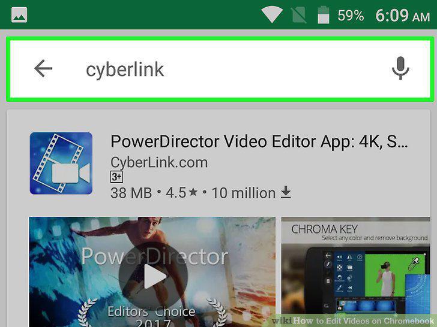This screenshot has width=437, height=327.
Task: Tap the 6:09 AM clock
Action: click(x=403, y=16)
